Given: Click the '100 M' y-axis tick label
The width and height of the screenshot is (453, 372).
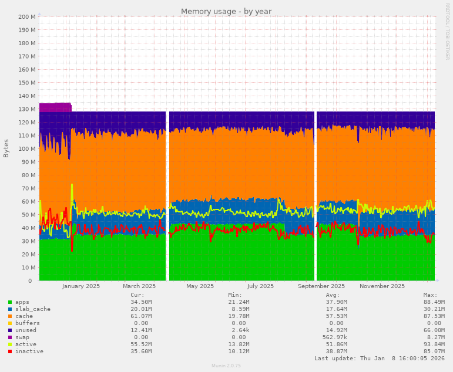Looking at the screenshot, I should point(27,148).
